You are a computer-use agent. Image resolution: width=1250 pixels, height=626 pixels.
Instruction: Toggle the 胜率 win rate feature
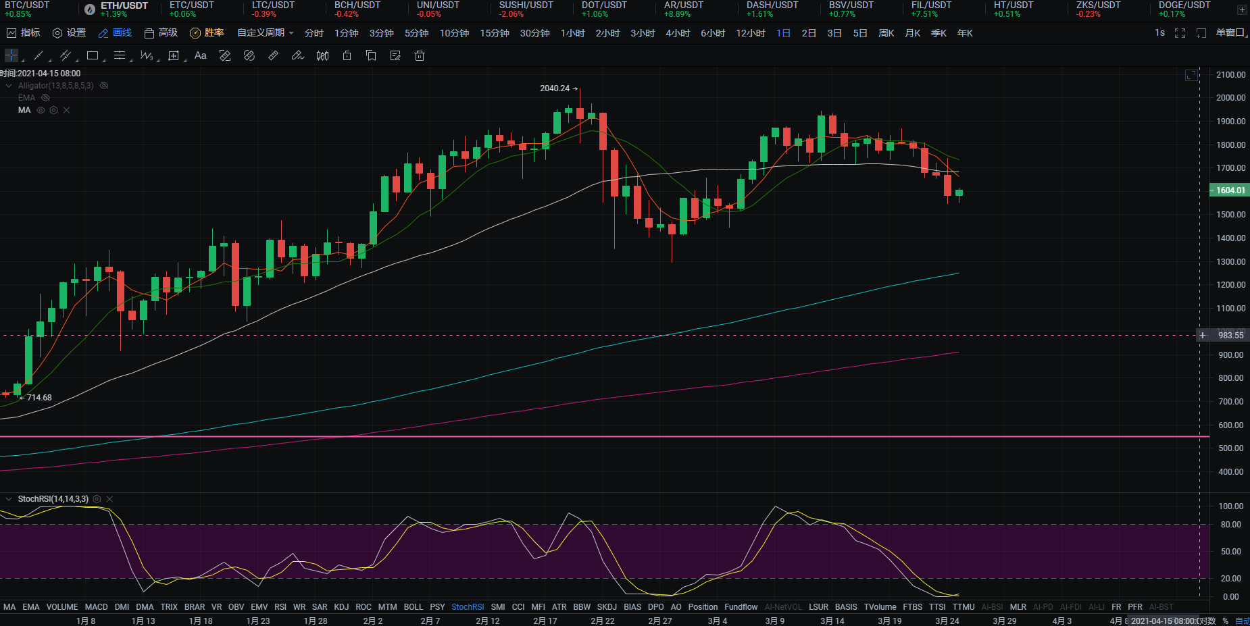[x=207, y=33]
